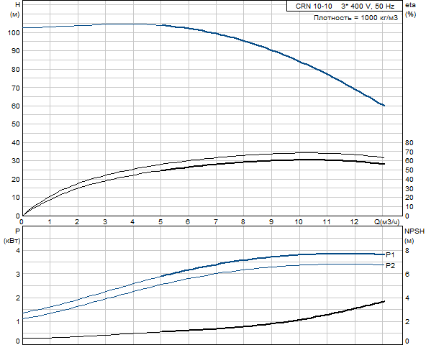
Task: Click the 12 tick on the Q axis
Action: point(354,222)
